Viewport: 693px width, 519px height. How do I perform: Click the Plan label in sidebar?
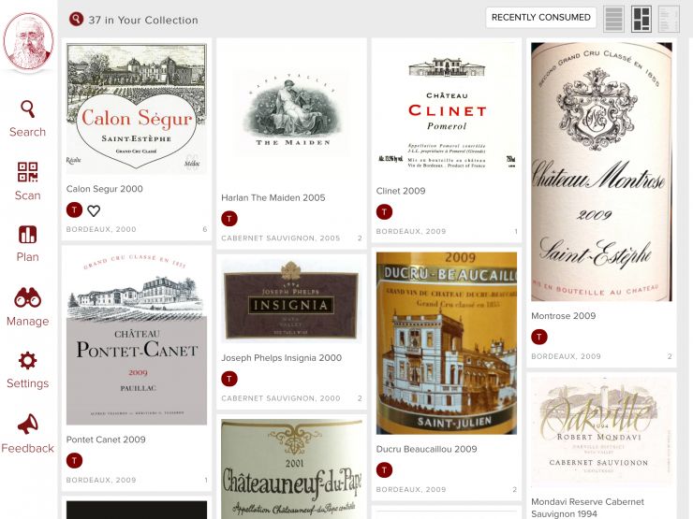[x=27, y=257]
